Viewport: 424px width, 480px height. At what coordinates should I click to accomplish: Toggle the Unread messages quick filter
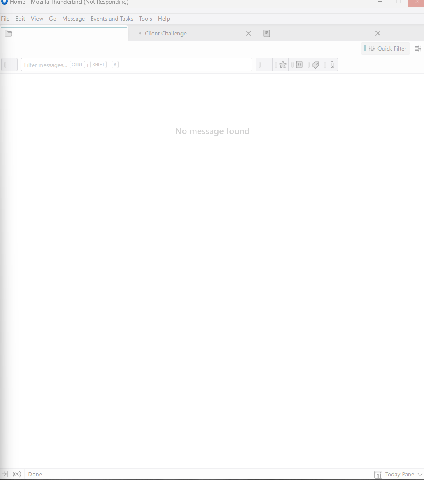pyautogui.click(x=264, y=65)
